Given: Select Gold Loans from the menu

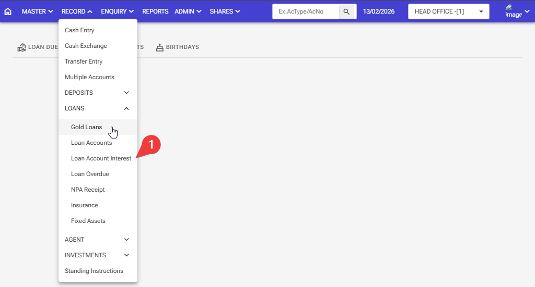Looking at the screenshot, I should [x=87, y=127].
